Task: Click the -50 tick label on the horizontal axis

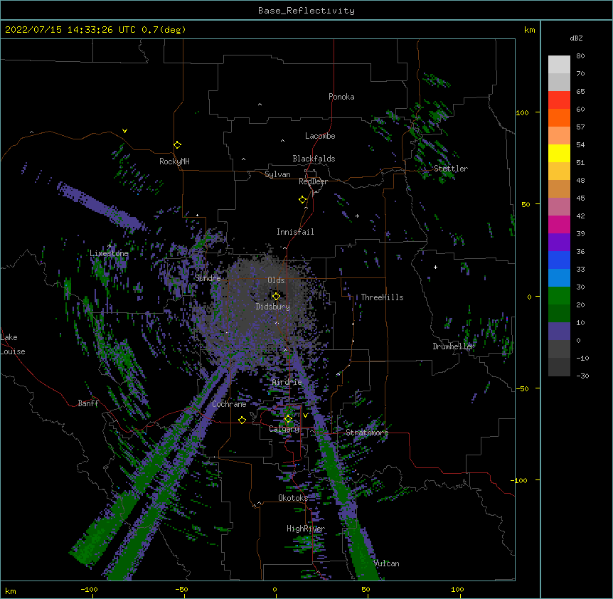Action: (x=181, y=589)
